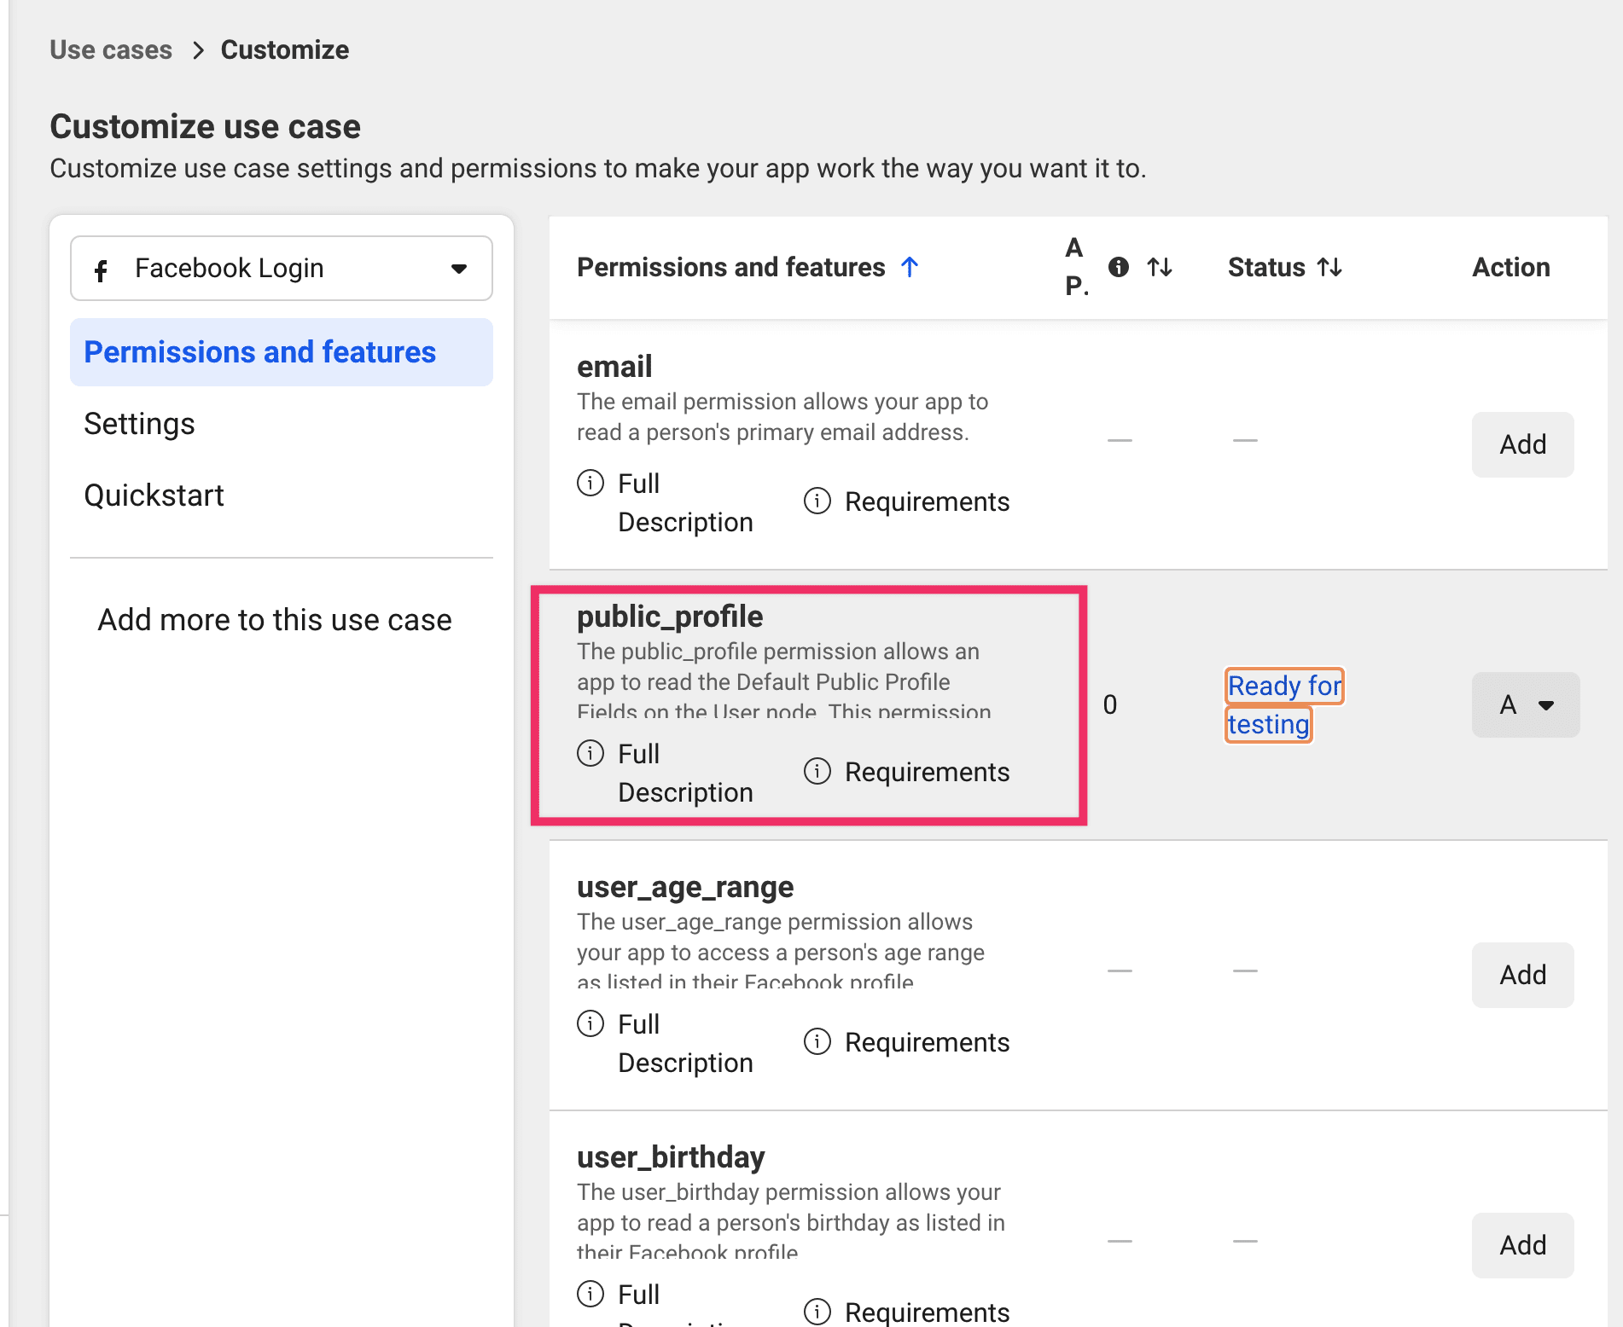This screenshot has width=1623, height=1327.
Task: View user_age_range Full Description text
Action: [685, 1043]
